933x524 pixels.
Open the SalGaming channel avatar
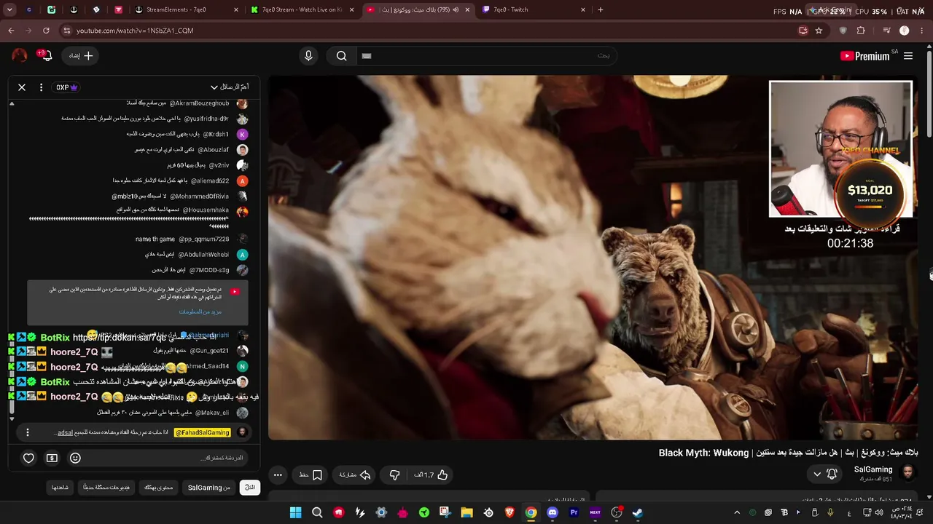[908, 474]
